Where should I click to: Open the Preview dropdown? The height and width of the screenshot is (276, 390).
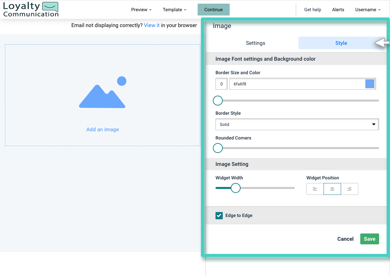[x=141, y=10]
